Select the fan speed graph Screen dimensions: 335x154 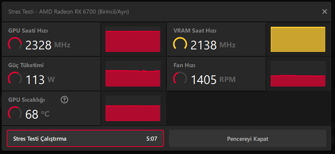298,74
